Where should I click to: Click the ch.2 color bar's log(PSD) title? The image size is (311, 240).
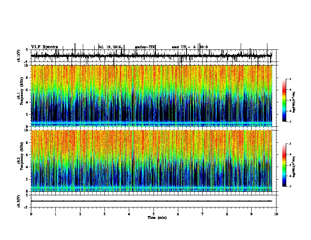point(294,167)
